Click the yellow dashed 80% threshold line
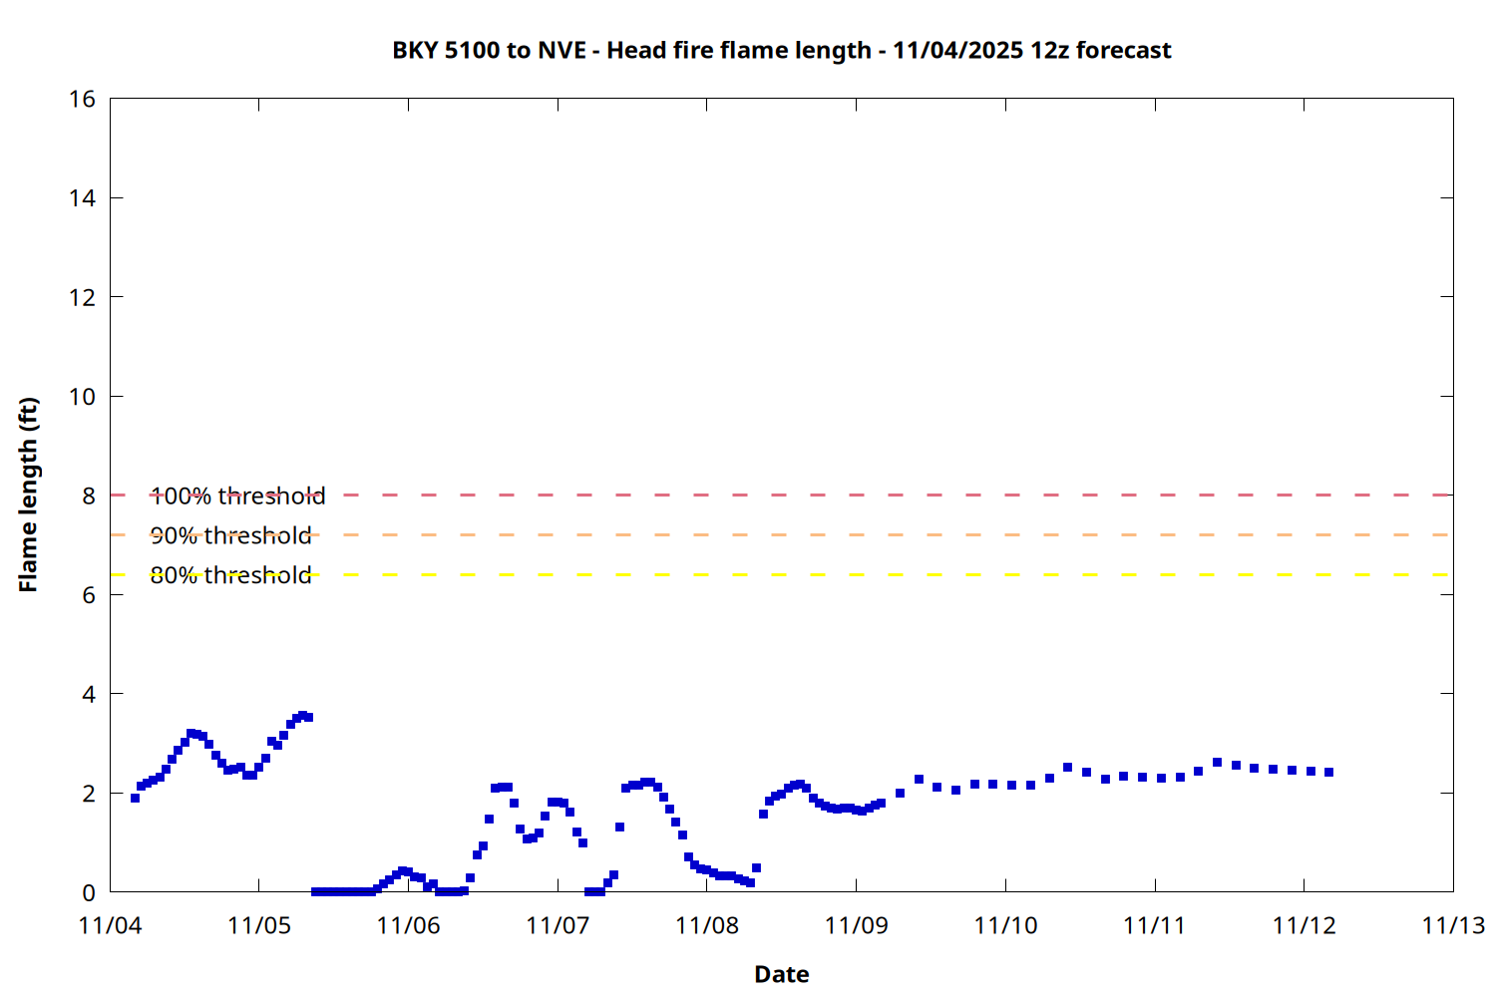Image resolution: width=1496 pixels, height=997 pixels. 798,574
